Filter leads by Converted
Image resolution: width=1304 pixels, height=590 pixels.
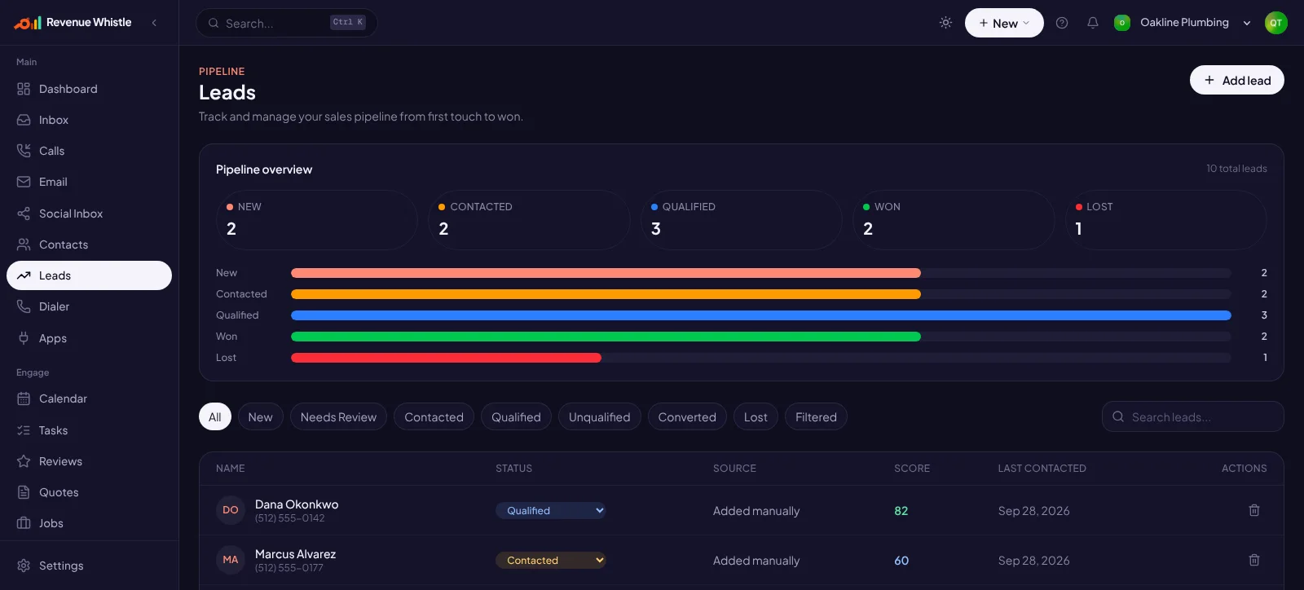click(x=687, y=417)
